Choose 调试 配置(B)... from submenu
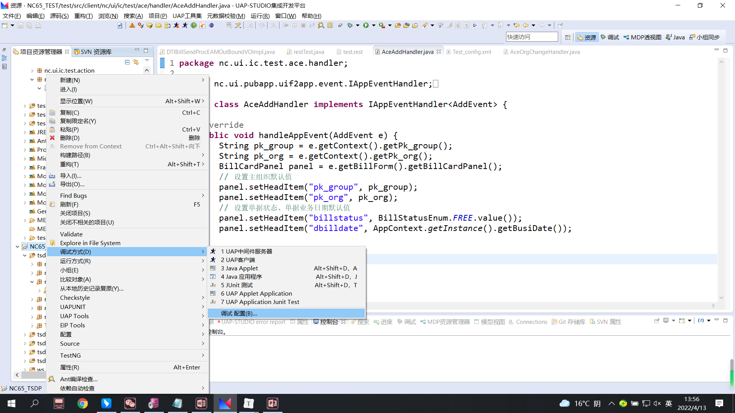 (x=239, y=314)
